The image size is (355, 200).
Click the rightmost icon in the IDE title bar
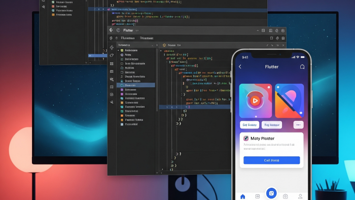pos(283,30)
